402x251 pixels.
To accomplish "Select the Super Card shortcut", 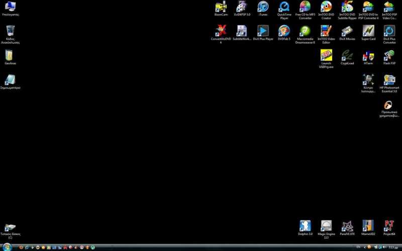I will click(368, 31).
